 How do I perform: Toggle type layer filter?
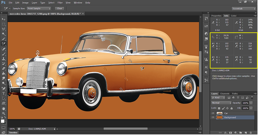[238, 98]
